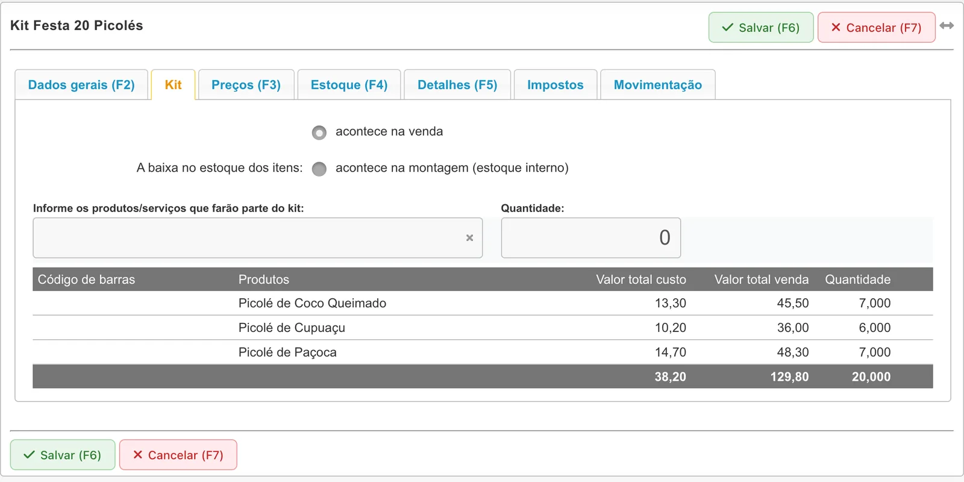964x482 pixels.
Task: Click the 'Kit Festa 20 Picolés' title
Action: (77, 25)
